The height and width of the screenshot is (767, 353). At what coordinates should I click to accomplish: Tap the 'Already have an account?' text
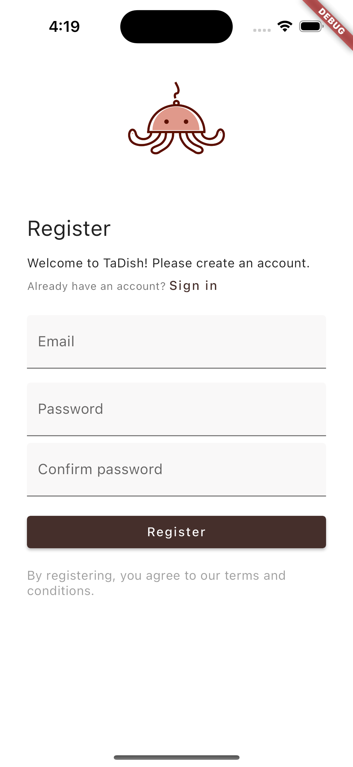pos(96,286)
